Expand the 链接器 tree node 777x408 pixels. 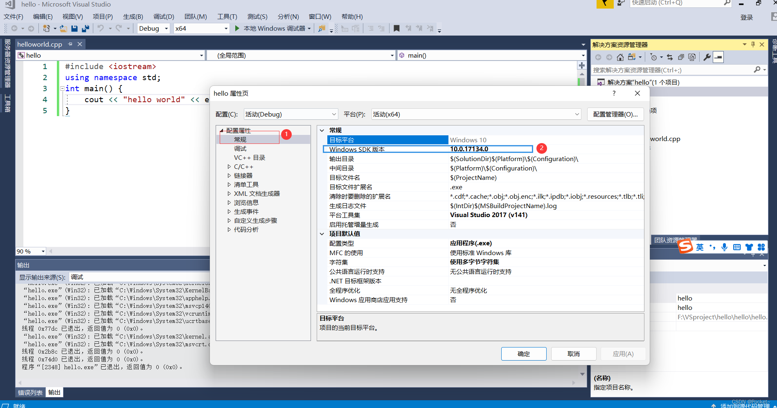[x=229, y=175]
